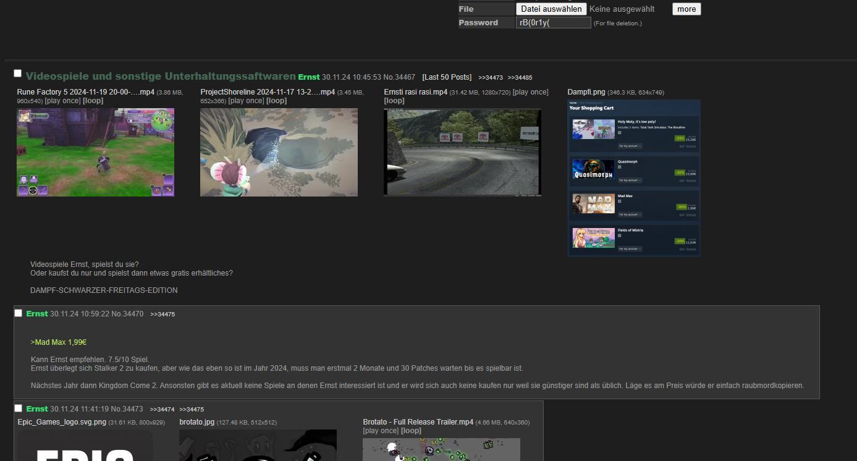The width and height of the screenshot is (857, 461).
Task: Tick the checkbox for post No.34473
Action: [x=19, y=408]
